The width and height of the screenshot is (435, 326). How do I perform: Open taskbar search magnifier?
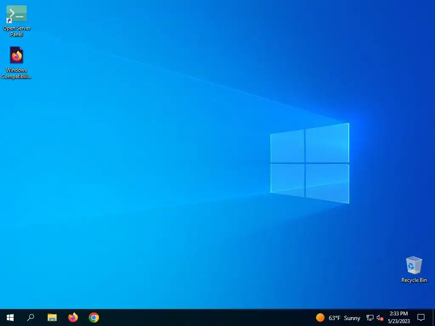[x=31, y=318]
